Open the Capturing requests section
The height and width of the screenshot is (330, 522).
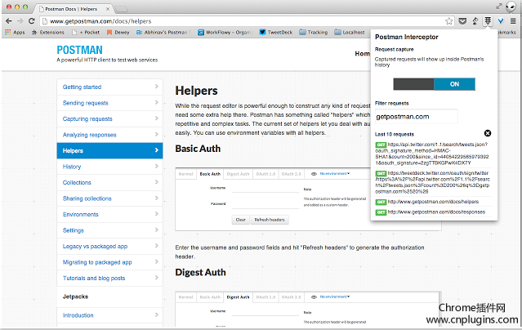pyautogui.click(x=109, y=119)
